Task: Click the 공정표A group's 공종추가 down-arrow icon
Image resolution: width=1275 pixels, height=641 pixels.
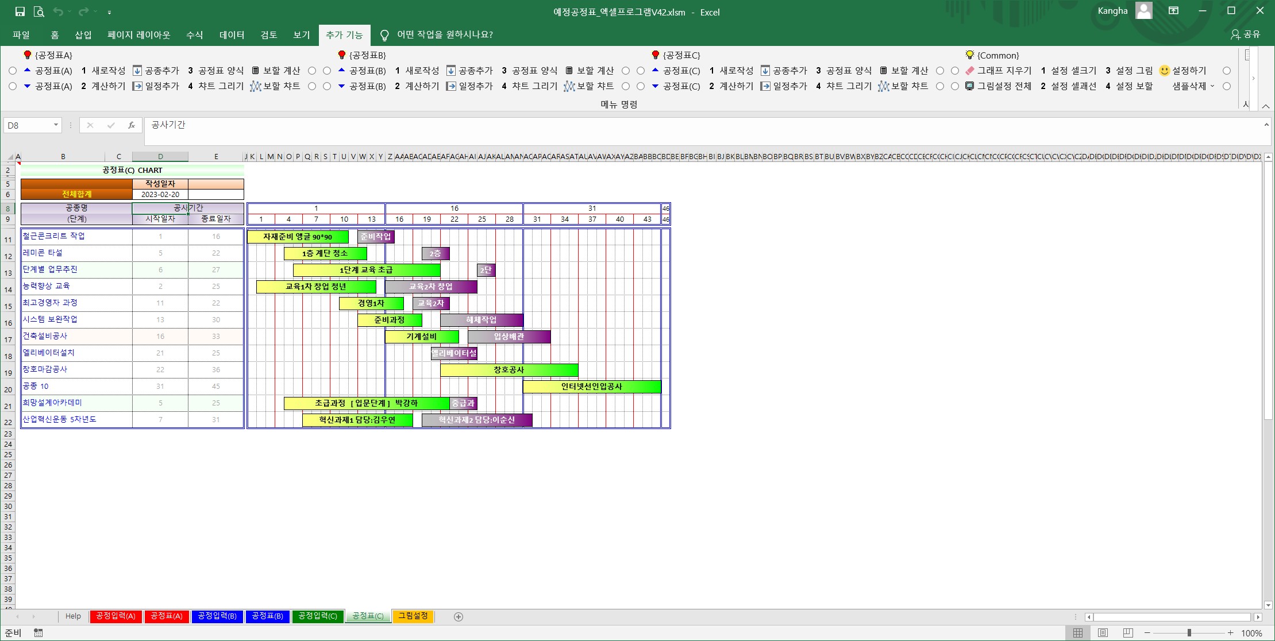Action: pyautogui.click(x=137, y=71)
